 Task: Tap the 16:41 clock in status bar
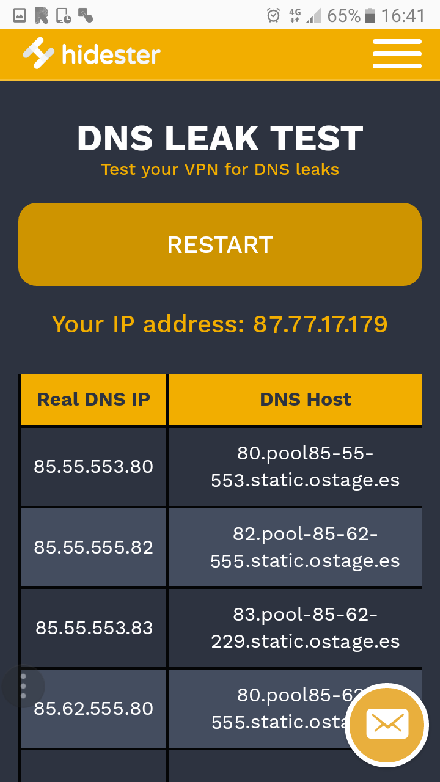[x=403, y=16]
